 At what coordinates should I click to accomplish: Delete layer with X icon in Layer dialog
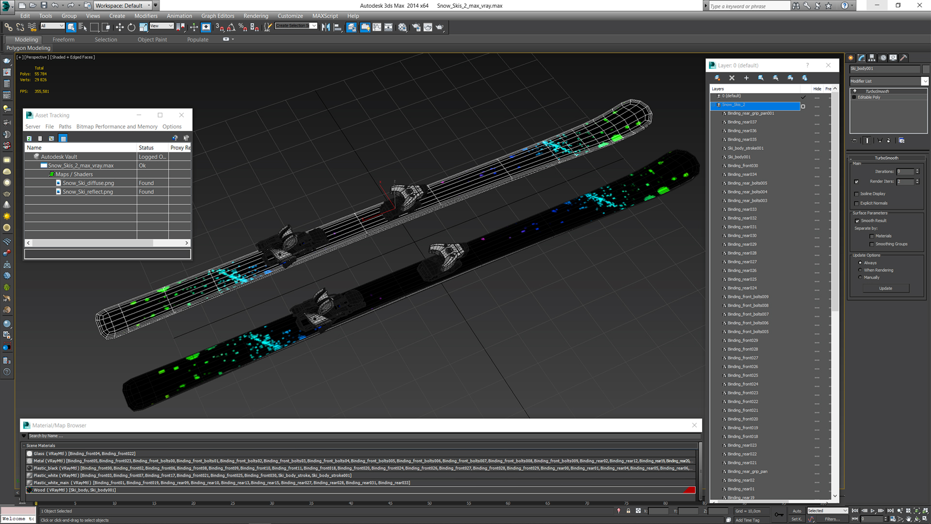(732, 78)
